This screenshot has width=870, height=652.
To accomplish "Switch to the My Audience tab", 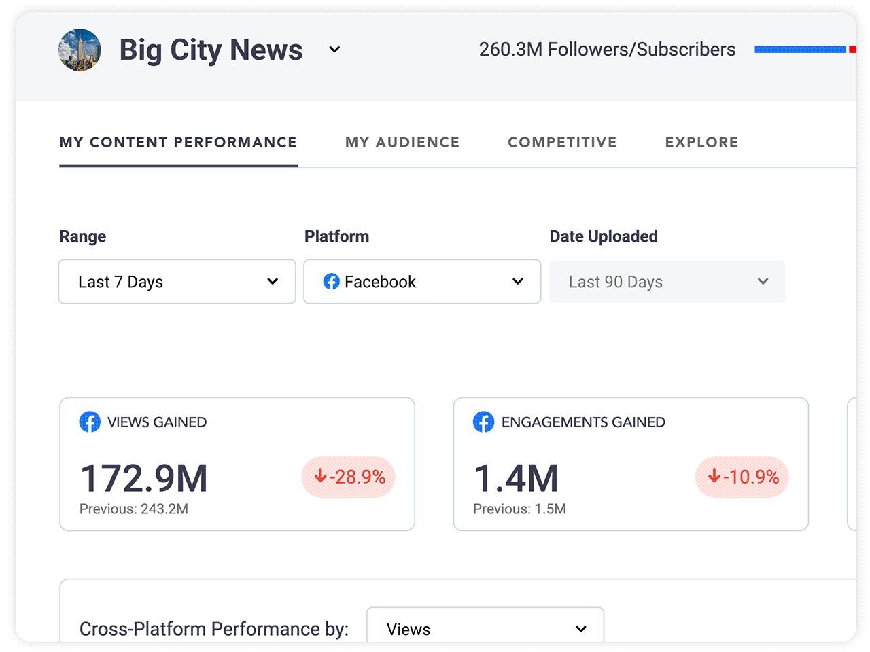I will pyautogui.click(x=402, y=142).
